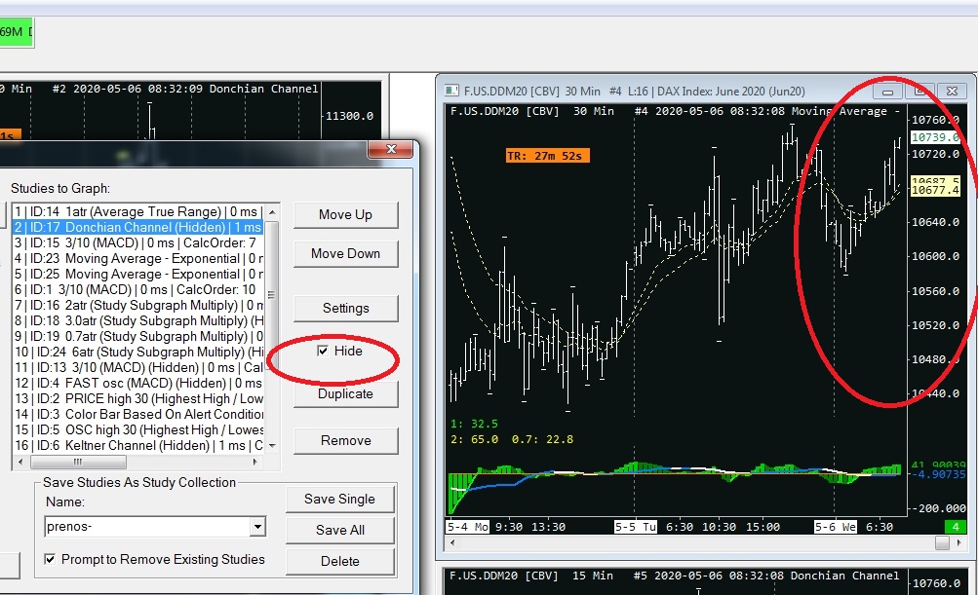Click Save Single button
The width and height of the screenshot is (978, 595).
(x=339, y=499)
